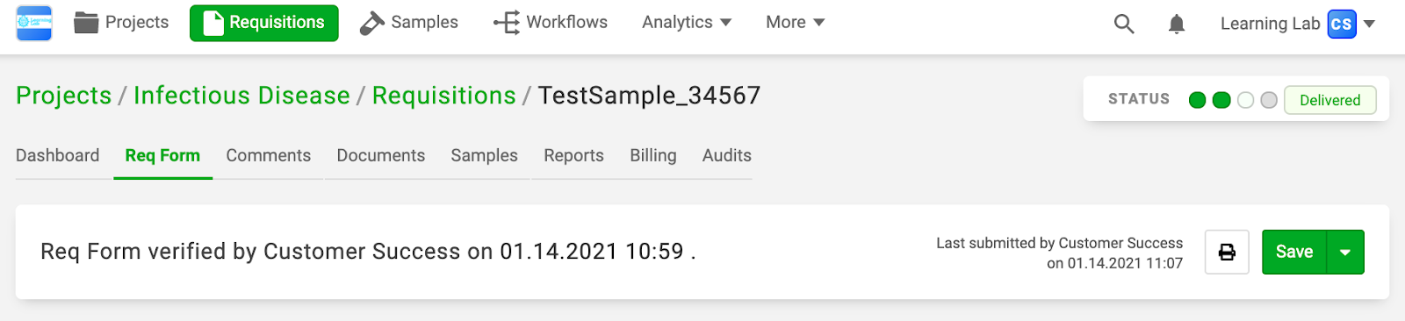Click the second green status dot
Viewport: 1405px width, 321px height.
1221,100
